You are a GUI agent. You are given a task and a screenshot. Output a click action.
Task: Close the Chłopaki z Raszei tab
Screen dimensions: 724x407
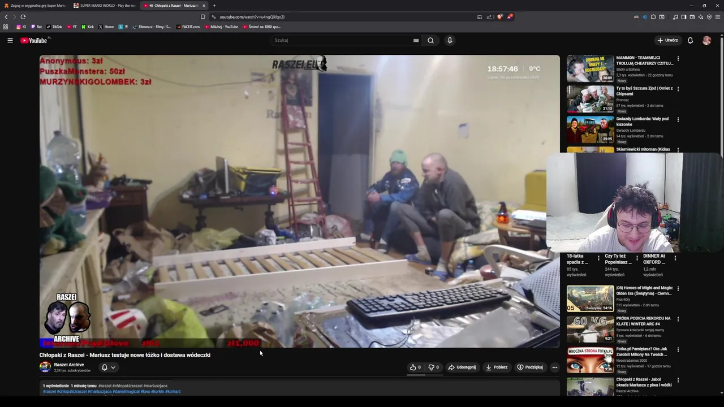pos(204,6)
